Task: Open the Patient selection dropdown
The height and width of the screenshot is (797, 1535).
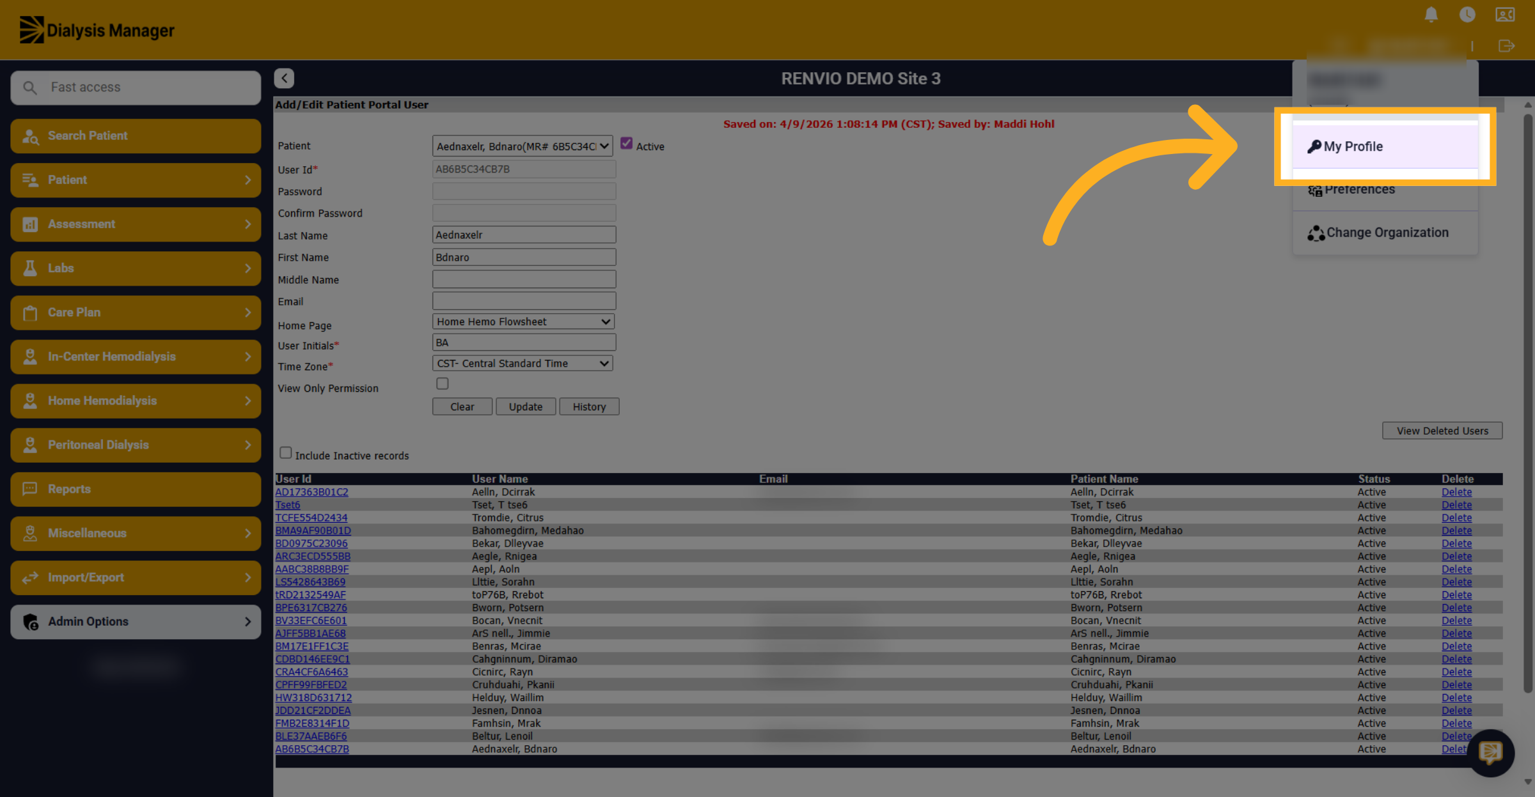Action: pos(523,146)
